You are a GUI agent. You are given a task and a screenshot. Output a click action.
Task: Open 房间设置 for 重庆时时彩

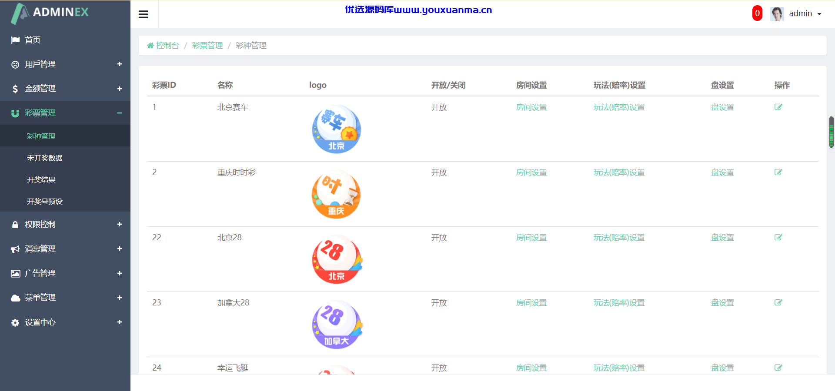[531, 172]
